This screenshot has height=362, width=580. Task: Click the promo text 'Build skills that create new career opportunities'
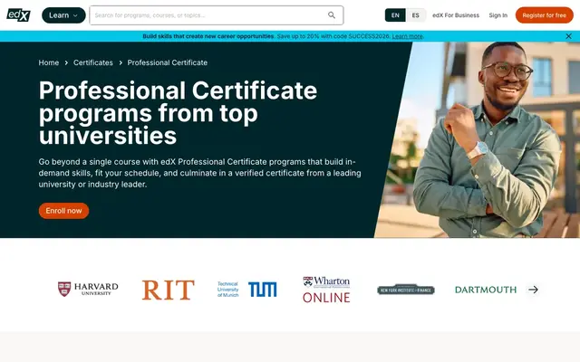(x=208, y=36)
